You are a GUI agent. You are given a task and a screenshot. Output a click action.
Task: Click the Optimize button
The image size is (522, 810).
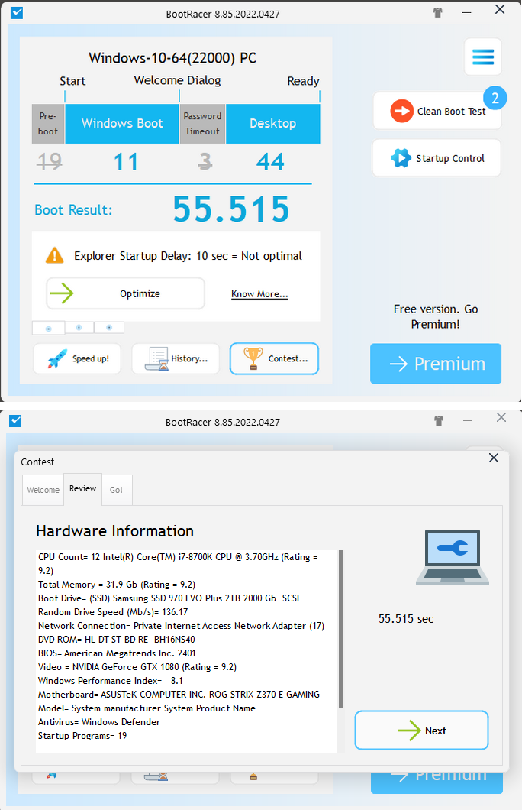[125, 293]
